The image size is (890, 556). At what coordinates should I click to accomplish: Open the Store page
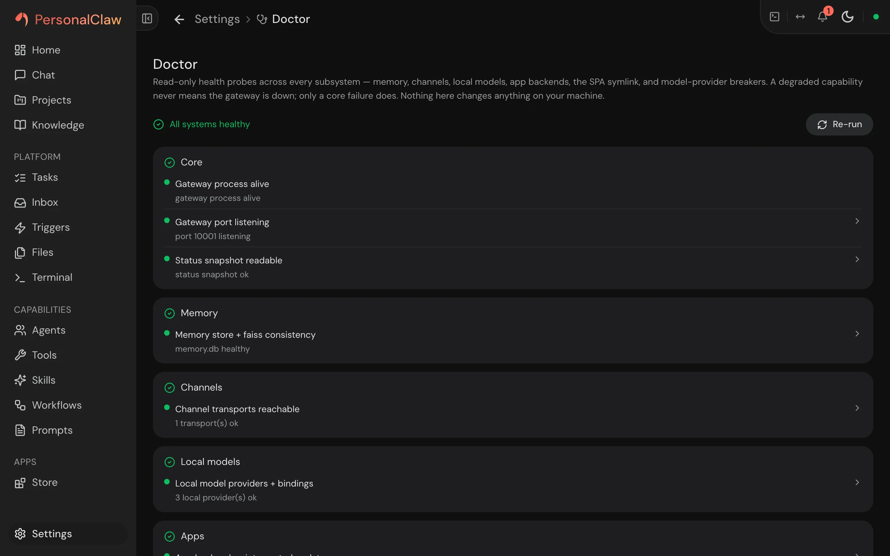[68, 483]
